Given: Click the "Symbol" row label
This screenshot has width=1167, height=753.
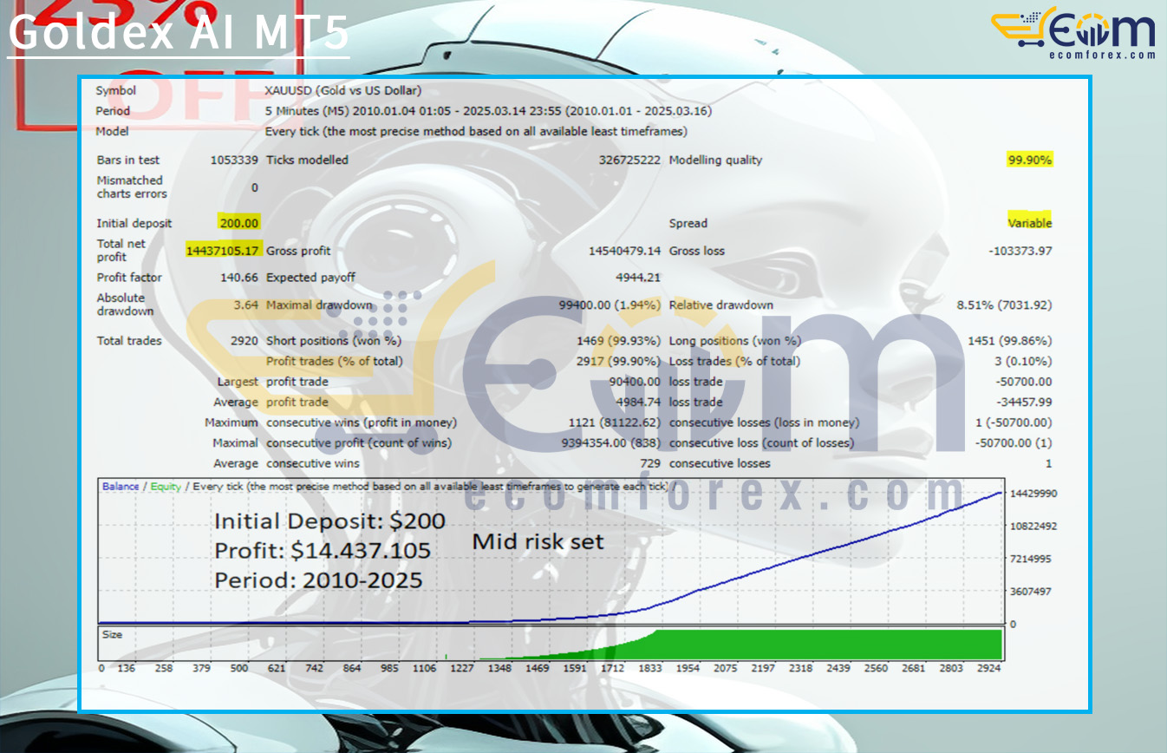Looking at the screenshot, I should (x=115, y=90).
